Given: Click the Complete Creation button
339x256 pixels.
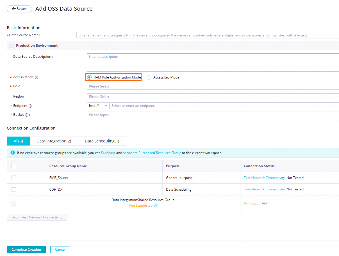Looking at the screenshot, I should pos(26,250).
